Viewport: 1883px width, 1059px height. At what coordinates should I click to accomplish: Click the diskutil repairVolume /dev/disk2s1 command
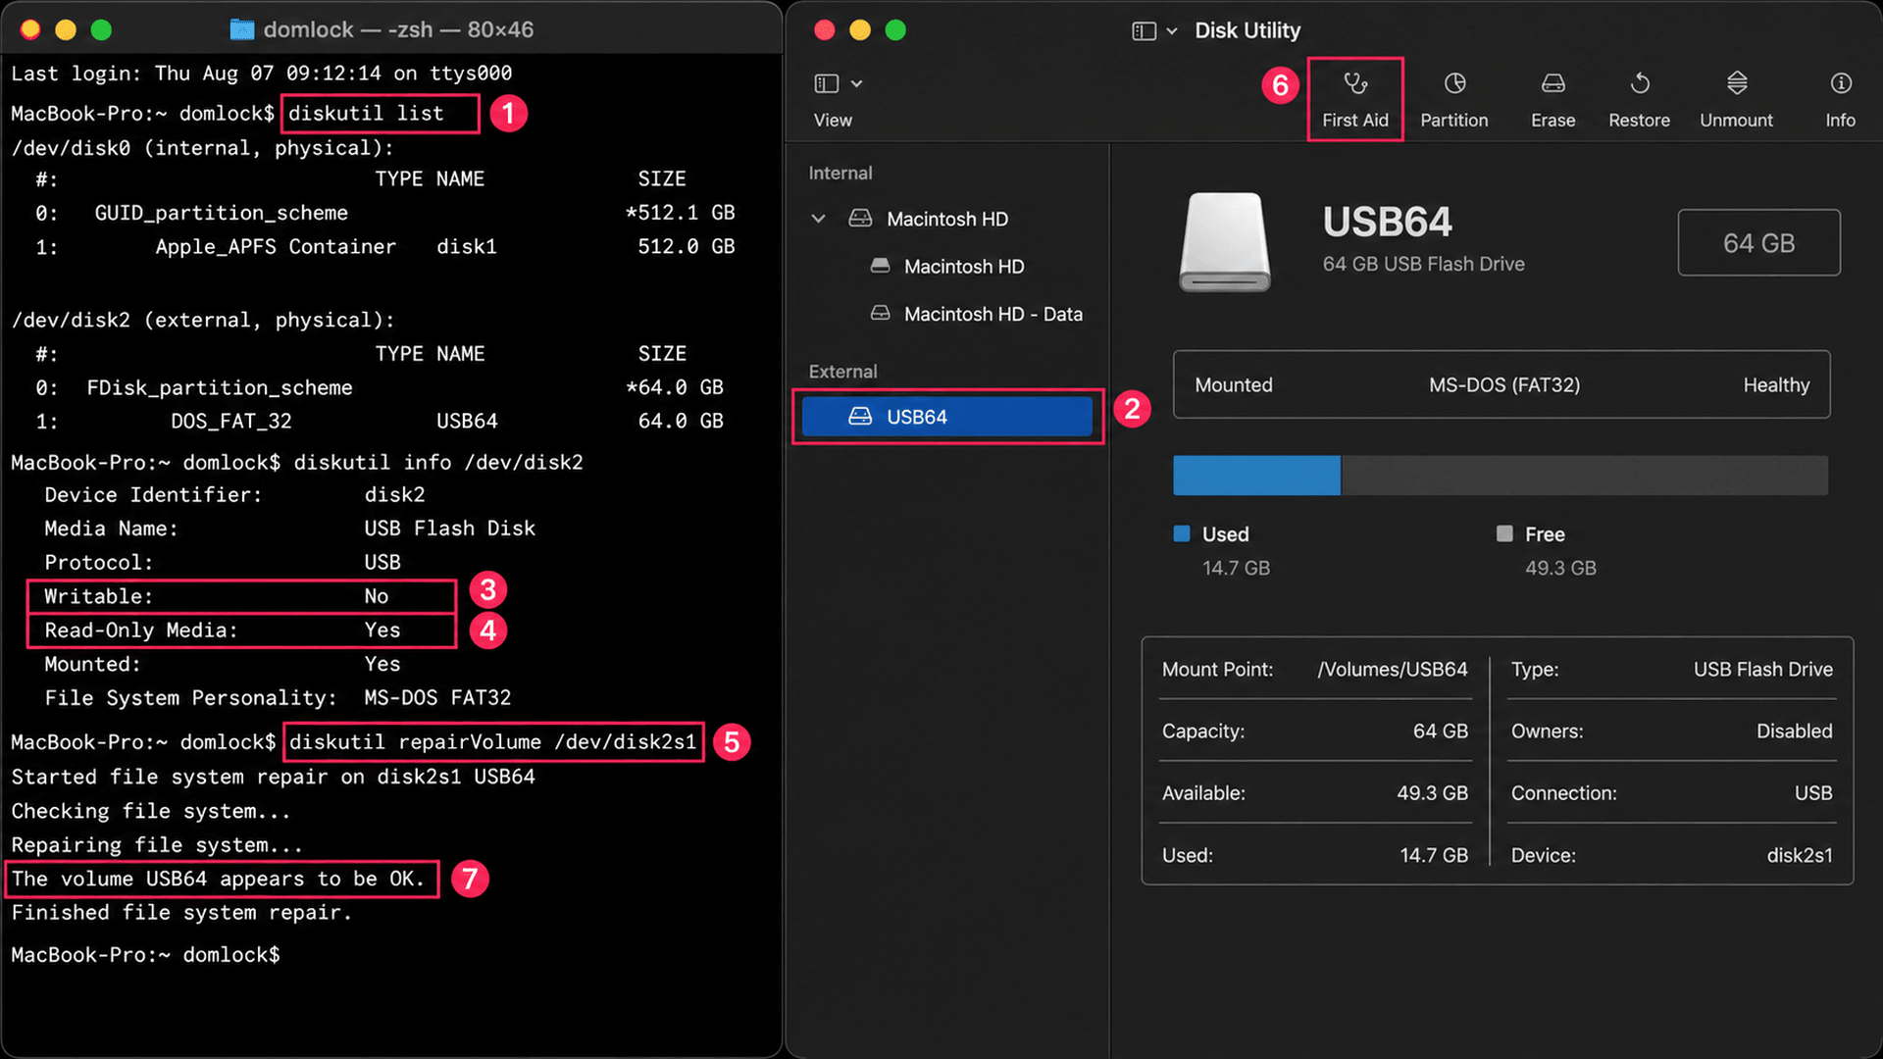[492, 742]
